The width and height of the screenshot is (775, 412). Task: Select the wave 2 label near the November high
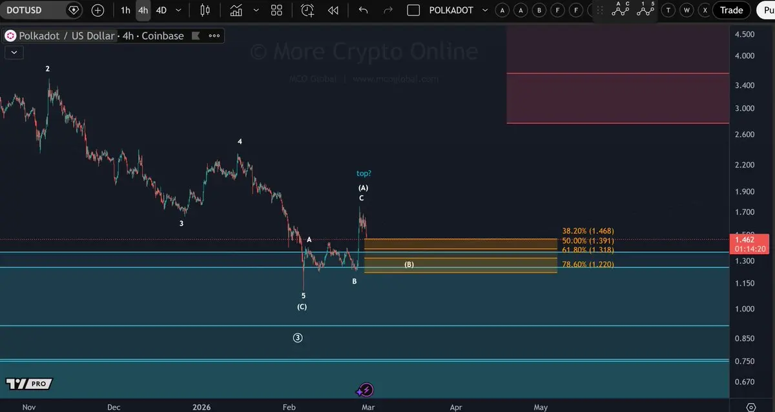[x=48, y=68]
